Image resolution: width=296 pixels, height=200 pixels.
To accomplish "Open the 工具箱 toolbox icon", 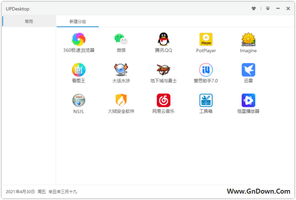I will (206, 100).
